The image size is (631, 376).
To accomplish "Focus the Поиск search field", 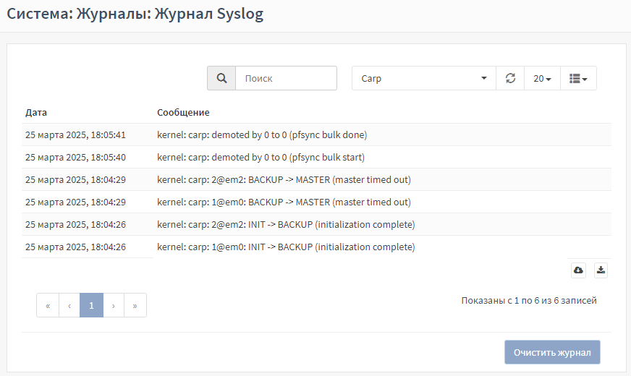I will coord(286,78).
